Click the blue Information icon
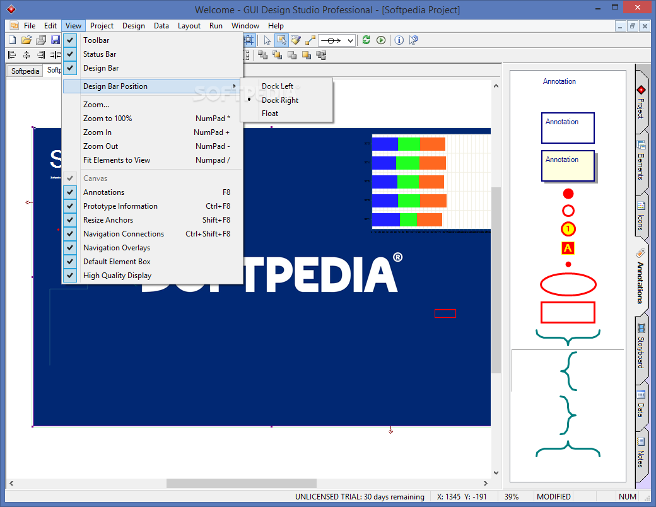The width and height of the screenshot is (656, 507). tap(399, 40)
